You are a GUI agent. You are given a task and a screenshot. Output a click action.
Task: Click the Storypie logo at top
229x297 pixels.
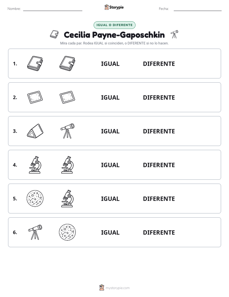click(x=114, y=7)
